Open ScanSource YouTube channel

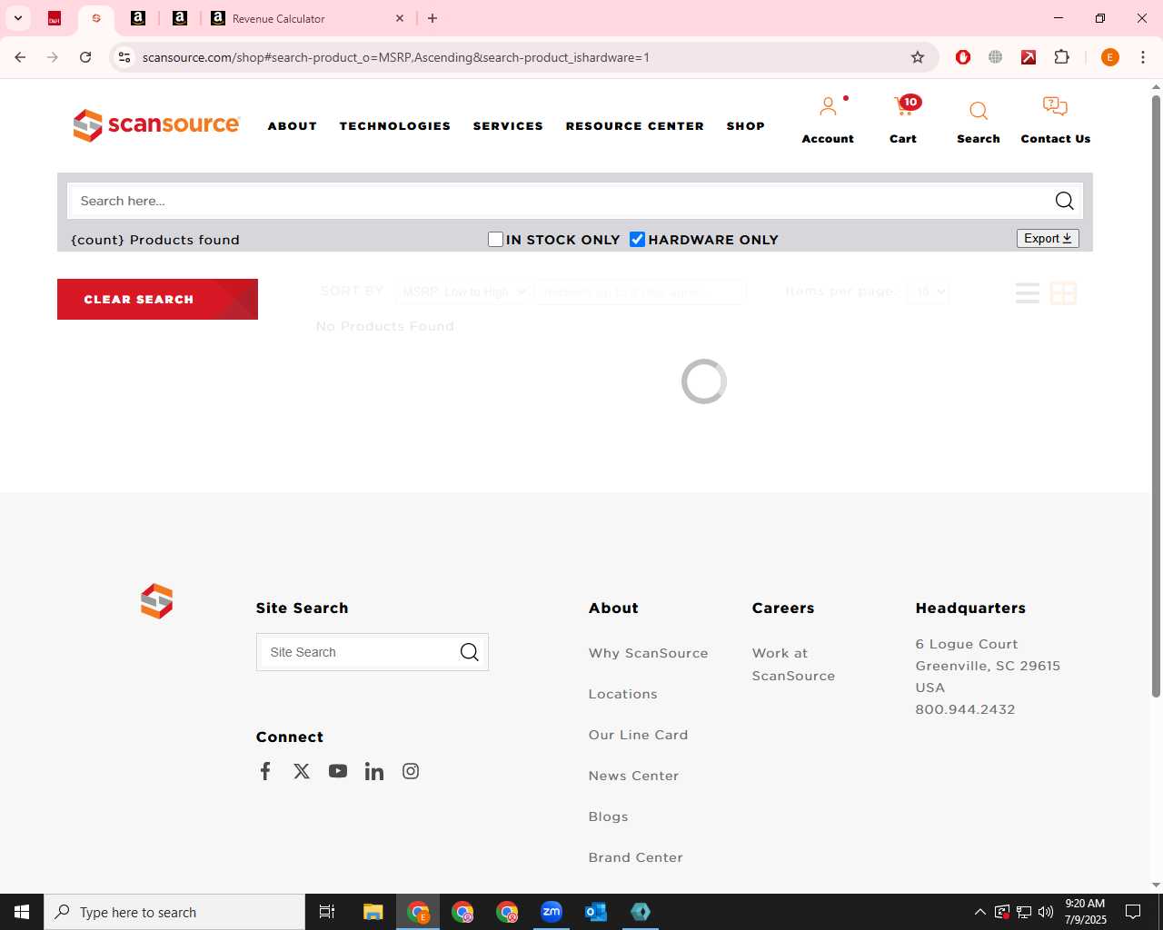(338, 771)
